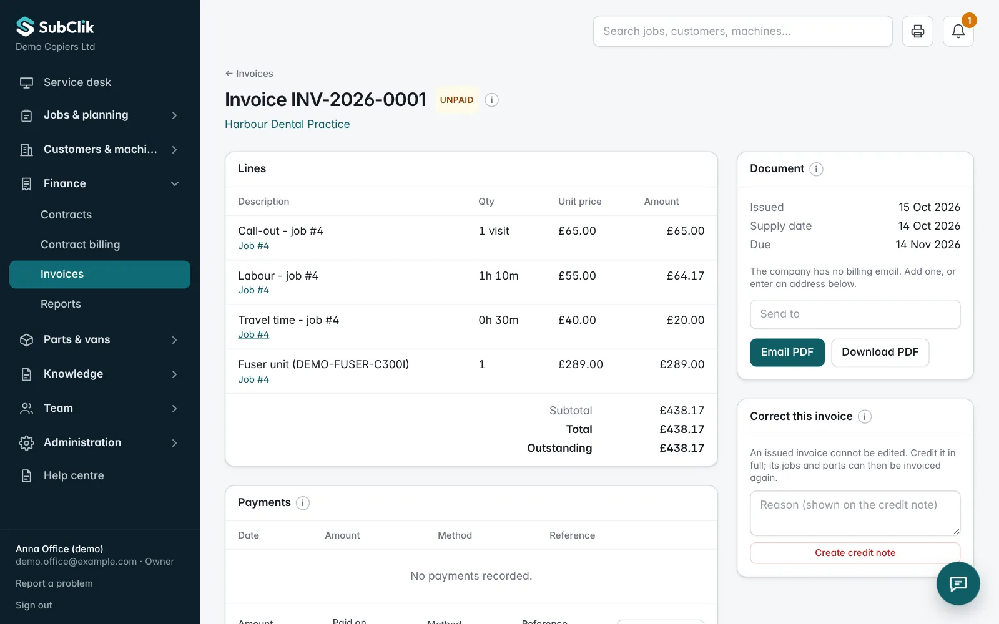Click Report a problem link
The width and height of the screenshot is (999, 624).
coord(54,583)
